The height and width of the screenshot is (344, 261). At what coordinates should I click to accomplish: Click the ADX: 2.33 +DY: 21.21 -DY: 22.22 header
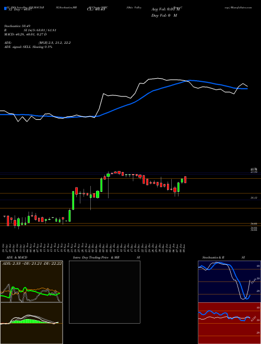pyautogui.click(x=32, y=263)
